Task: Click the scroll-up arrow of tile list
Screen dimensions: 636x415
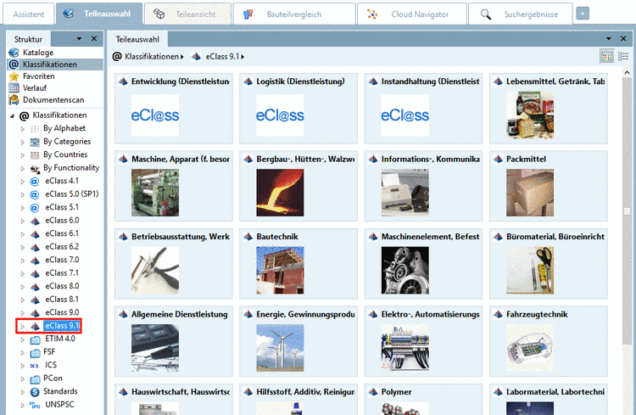Action: pyautogui.click(x=627, y=73)
